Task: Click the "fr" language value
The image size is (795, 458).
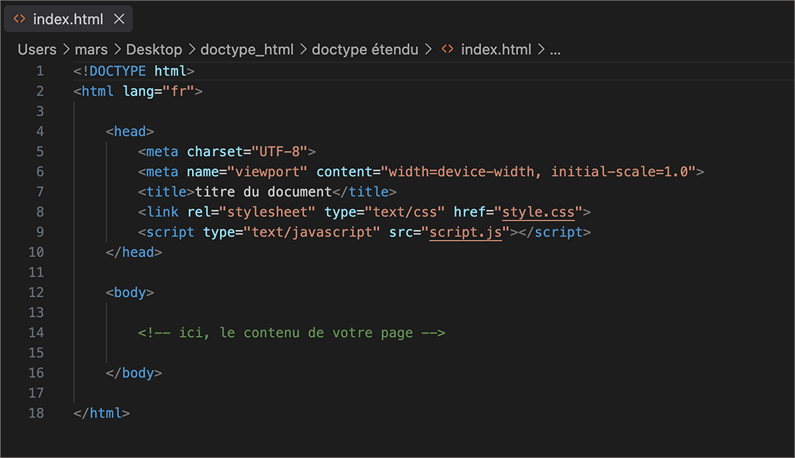Action: tap(178, 91)
